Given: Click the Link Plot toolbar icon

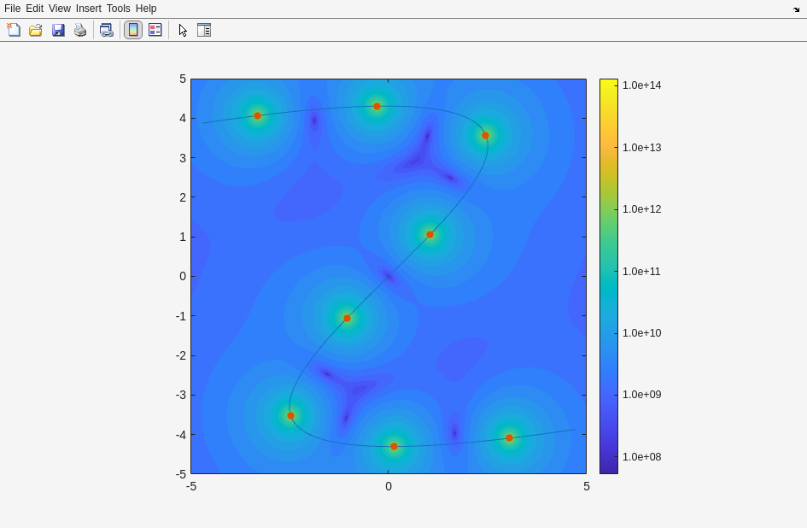Looking at the screenshot, I should point(106,30).
